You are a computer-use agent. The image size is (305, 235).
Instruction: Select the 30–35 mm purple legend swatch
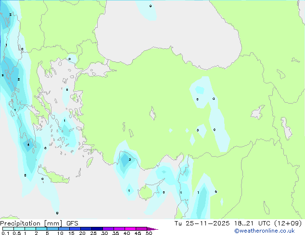(108, 229)
